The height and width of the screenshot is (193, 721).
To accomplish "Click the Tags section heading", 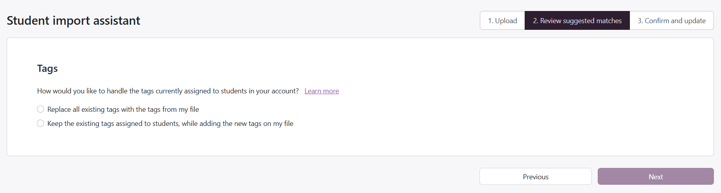I will click(x=48, y=69).
